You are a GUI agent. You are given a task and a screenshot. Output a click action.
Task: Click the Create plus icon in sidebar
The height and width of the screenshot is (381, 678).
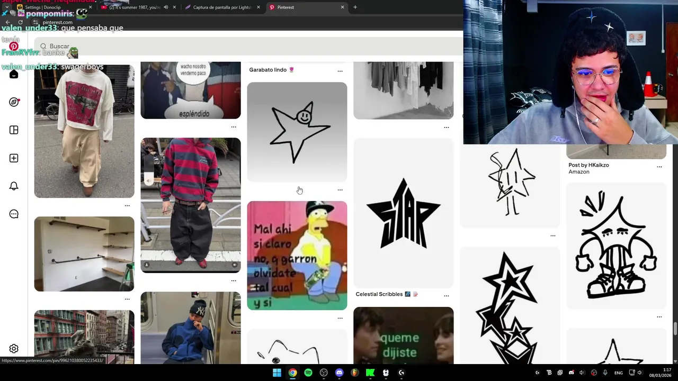pos(14,158)
